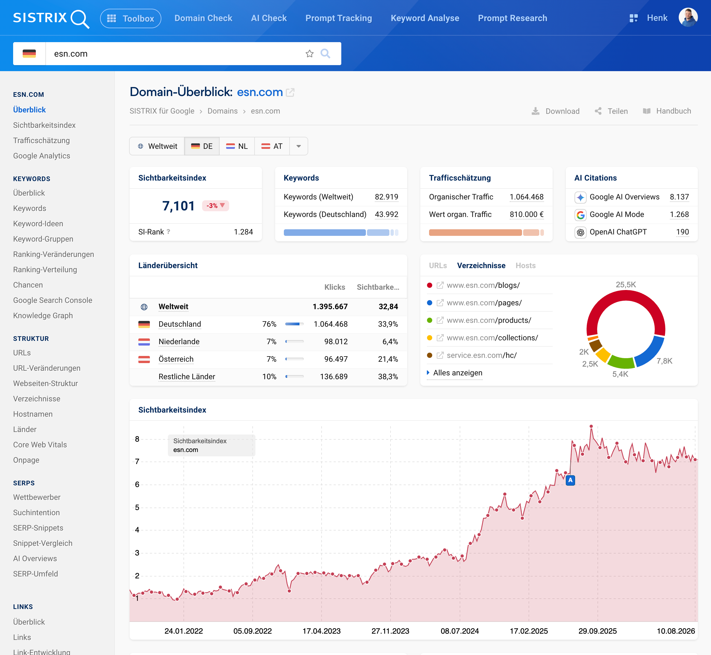Viewport: 711px width, 655px height.
Task: Open Sichtbarkeitsindex in the sidebar
Action: click(44, 125)
